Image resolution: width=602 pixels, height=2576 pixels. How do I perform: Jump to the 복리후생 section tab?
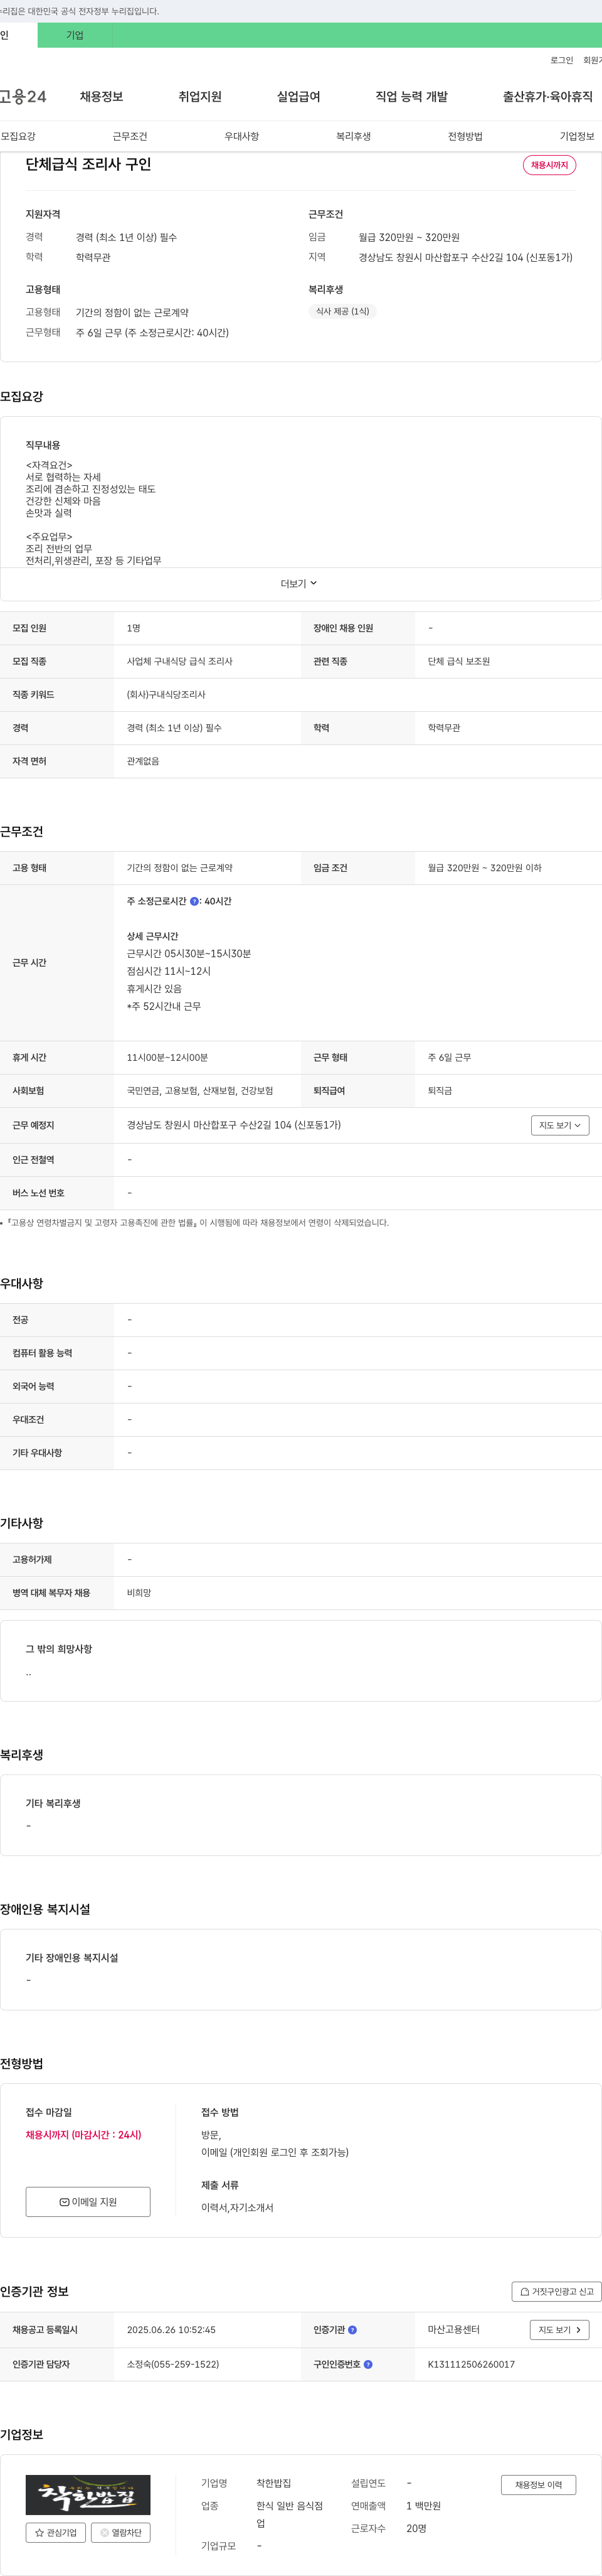pyautogui.click(x=354, y=136)
